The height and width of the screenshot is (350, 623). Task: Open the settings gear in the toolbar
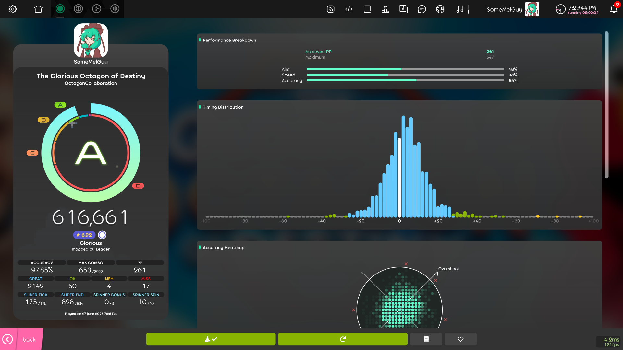13,9
